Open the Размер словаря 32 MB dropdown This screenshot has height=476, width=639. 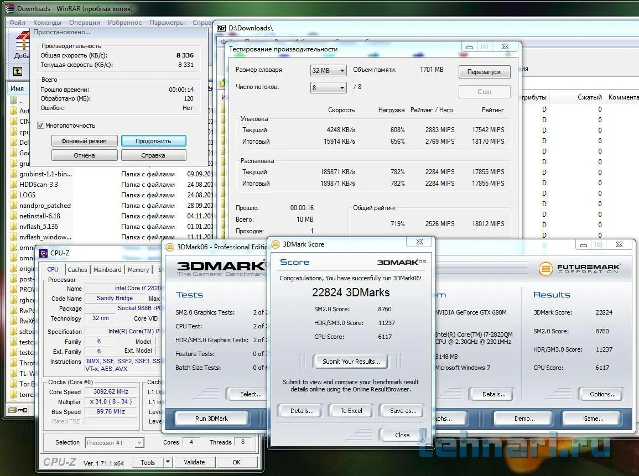[328, 70]
